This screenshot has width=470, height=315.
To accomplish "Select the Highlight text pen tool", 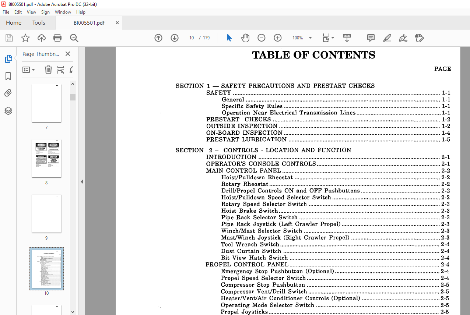I will 387,38.
